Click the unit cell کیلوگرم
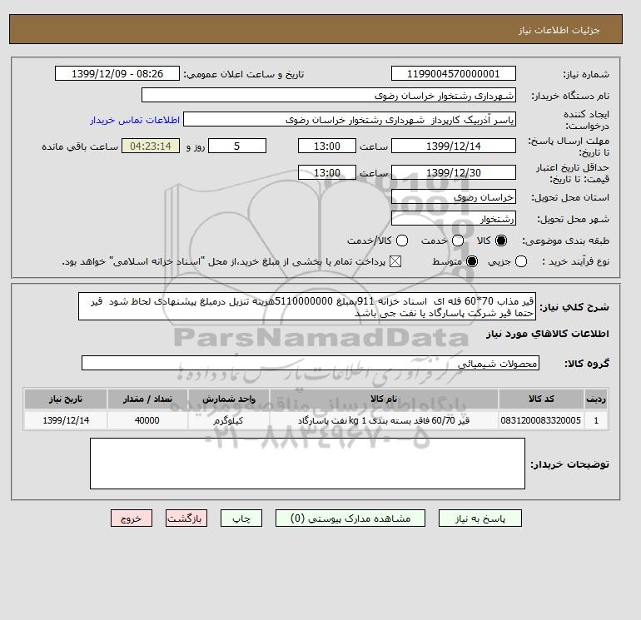The image size is (641, 620). [x=229, y=420]
